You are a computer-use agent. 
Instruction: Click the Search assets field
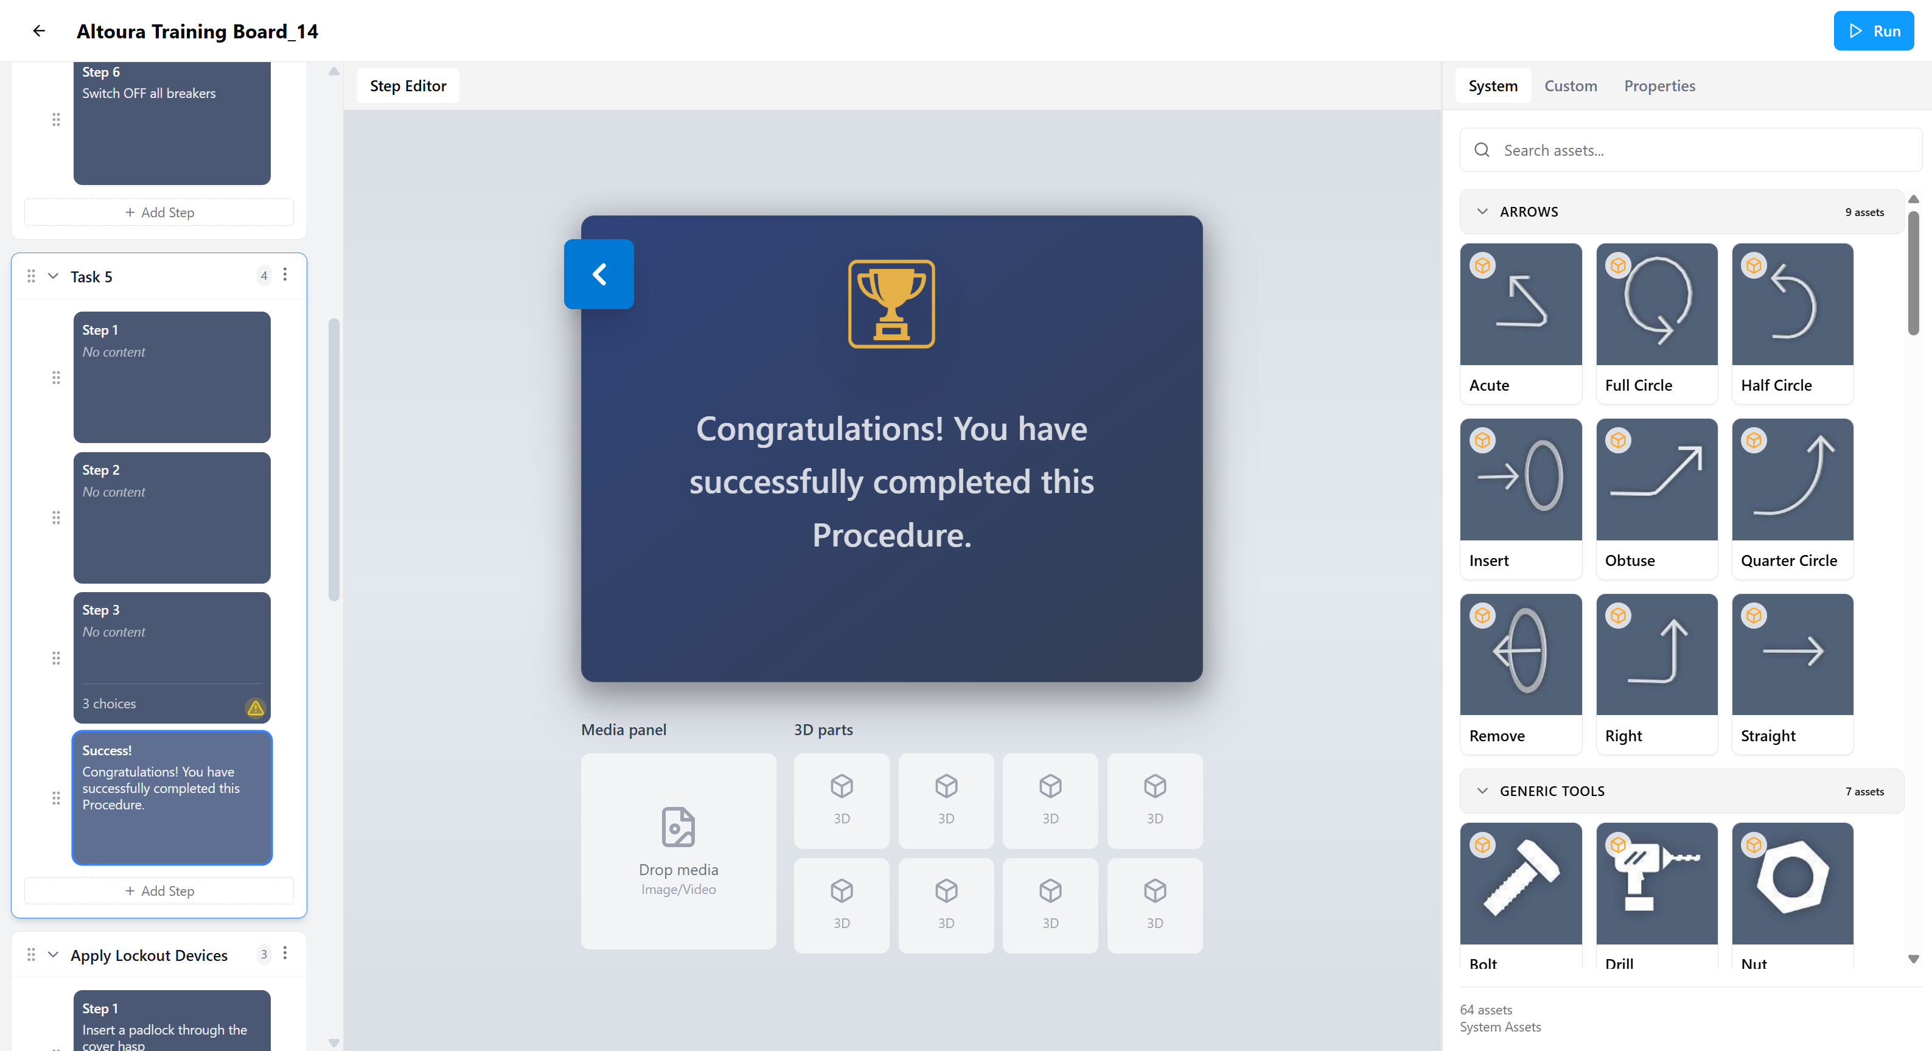point(1690,150)
